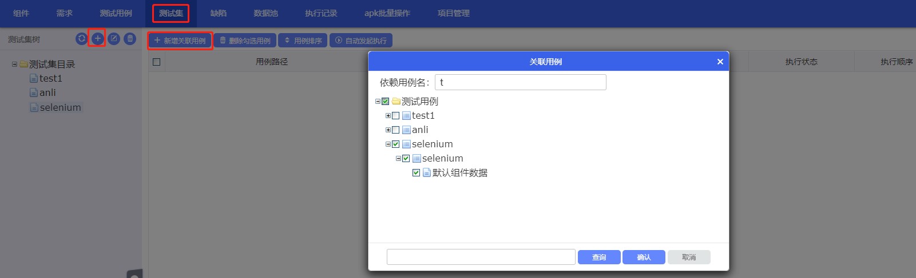Click the file icon beside anli in left tree
Image resolution: width=916 pixels, height=278 pixels.
click(x=34, y=92)
